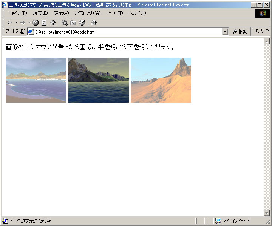Viewport: 272px width, 226px height.
Task: Click the マイ コンピュータ status text
Action: [x=236, y=221]
